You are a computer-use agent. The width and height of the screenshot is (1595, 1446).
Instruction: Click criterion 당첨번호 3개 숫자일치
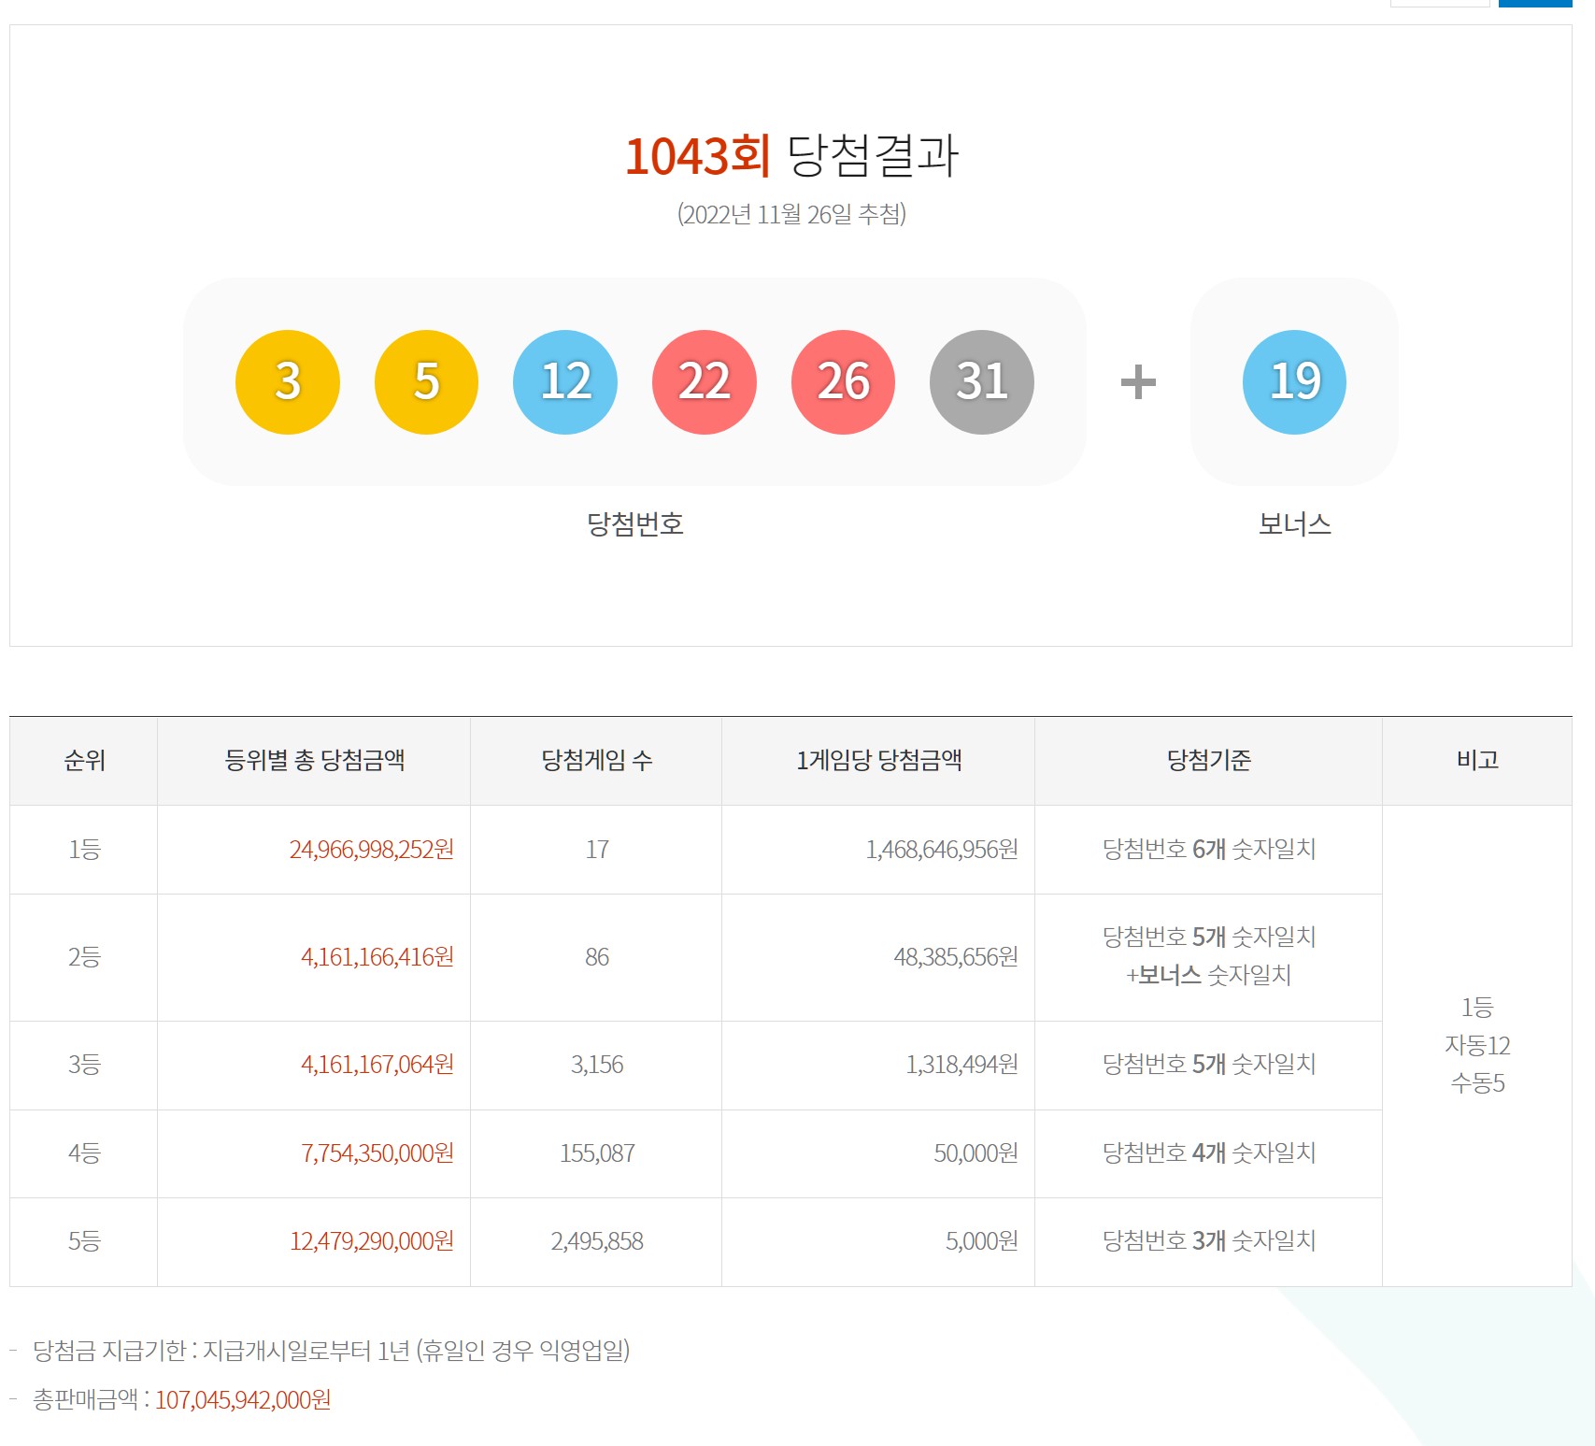pos(1208,1240)
